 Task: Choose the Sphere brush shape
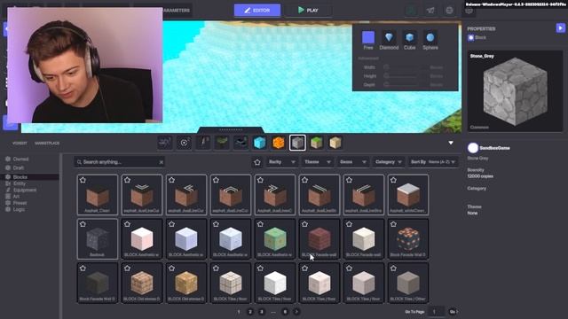click(x=430, y=40)
